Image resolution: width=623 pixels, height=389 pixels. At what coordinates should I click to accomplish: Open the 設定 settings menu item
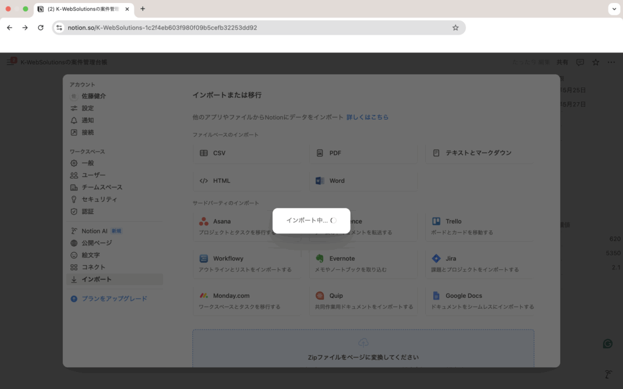[x=88, y=108]
